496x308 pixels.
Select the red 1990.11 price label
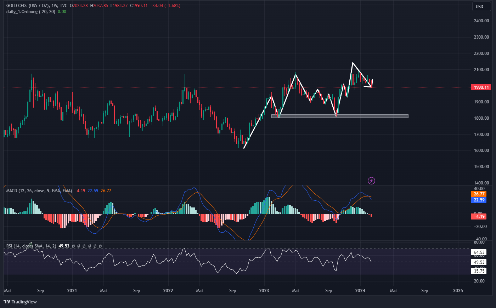pos(481,87)
